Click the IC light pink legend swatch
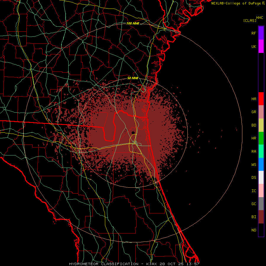 (261, 191)
